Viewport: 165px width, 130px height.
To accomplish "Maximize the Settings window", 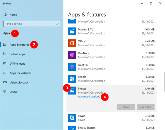I will click(x=151, y=4).
